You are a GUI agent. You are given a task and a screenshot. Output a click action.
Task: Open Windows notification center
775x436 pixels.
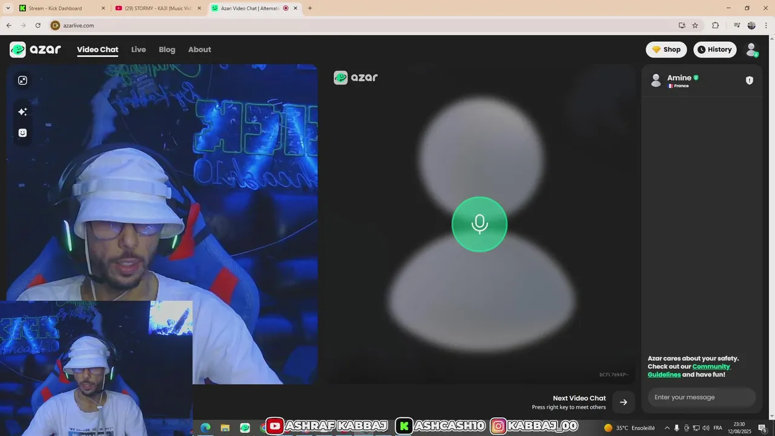[x=762, y=428]
